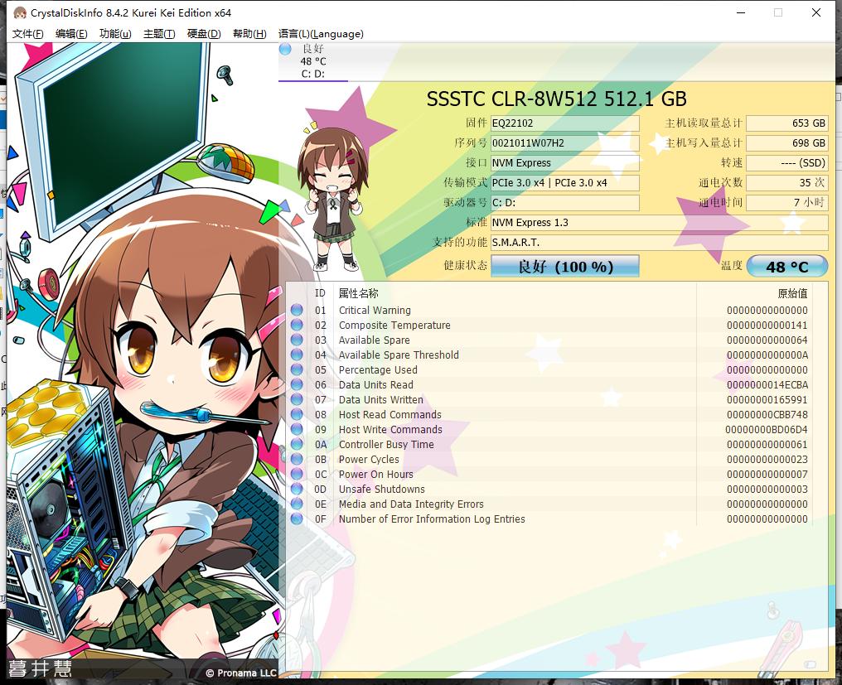This screenshot has width=842, height=685.
Task: Click the 良好 (100 %) health status button
Action: (565, 267)
